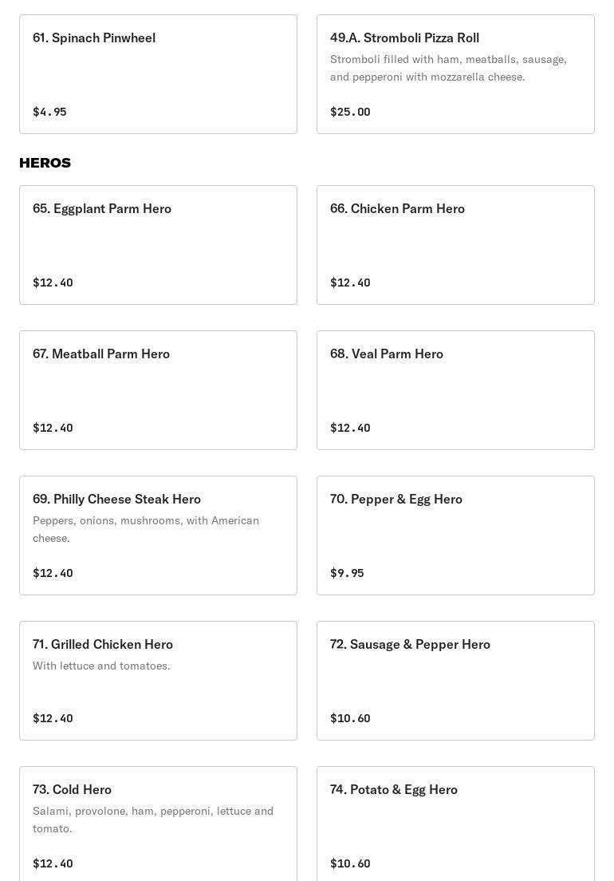Click the 69. Philly Cheese Steak Hero title
Viewport: 614px width, 881px height.
116,499
